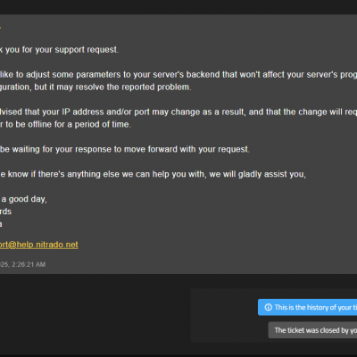Click the info icon in the blue banner

coord(269,307)
